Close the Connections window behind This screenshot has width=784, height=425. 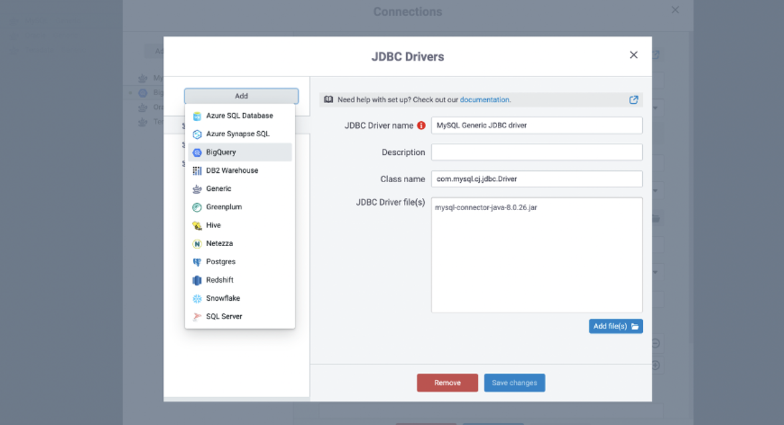[675, 9]
